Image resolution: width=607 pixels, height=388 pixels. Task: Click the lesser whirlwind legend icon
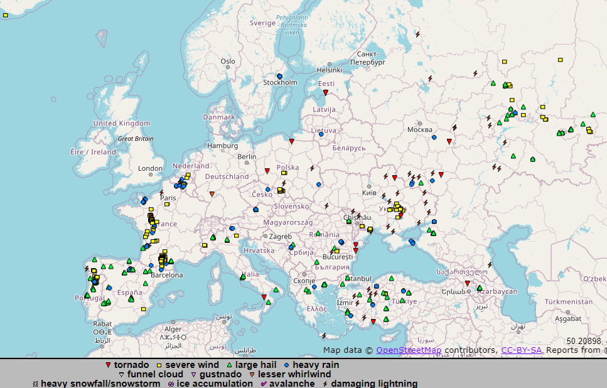click(252, 374)
